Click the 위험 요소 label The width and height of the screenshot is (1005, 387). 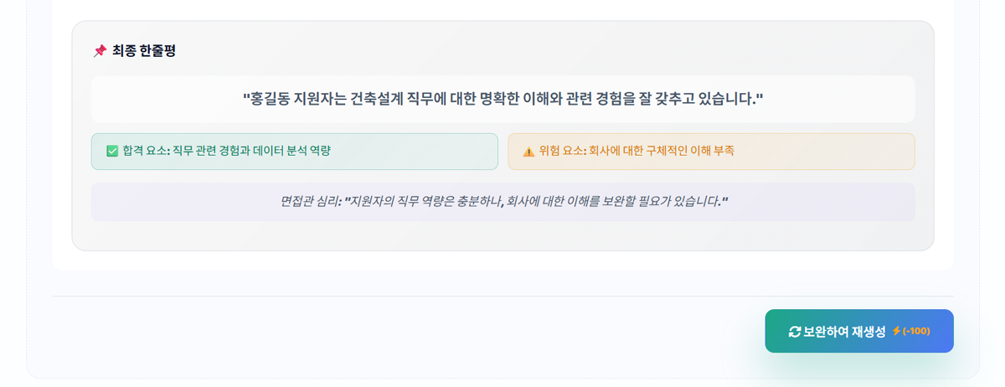pyautogui.click(x=562, y=152)
